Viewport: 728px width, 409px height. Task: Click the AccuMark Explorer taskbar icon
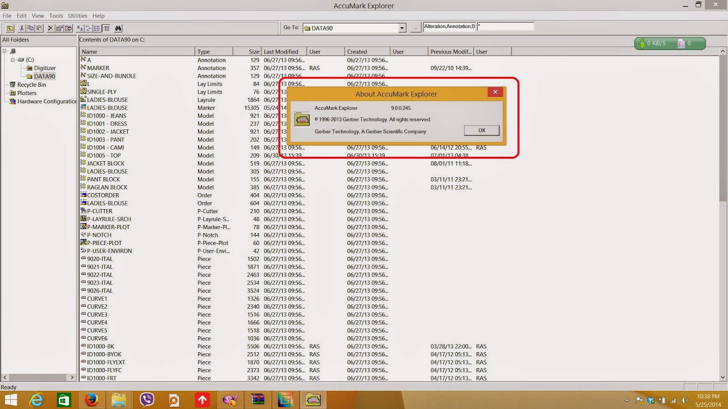[x=313, y=400]
